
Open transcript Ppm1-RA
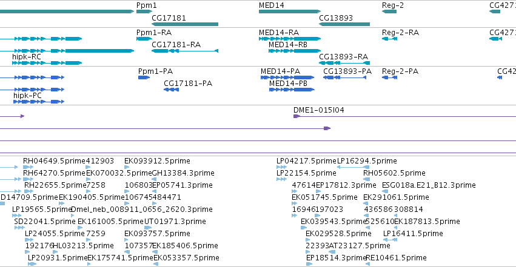pos(153,33)
